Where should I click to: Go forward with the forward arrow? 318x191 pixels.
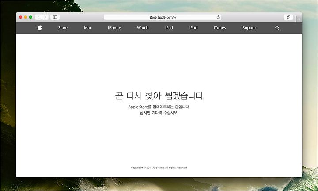pyautogui.click(x=45, y=17)
